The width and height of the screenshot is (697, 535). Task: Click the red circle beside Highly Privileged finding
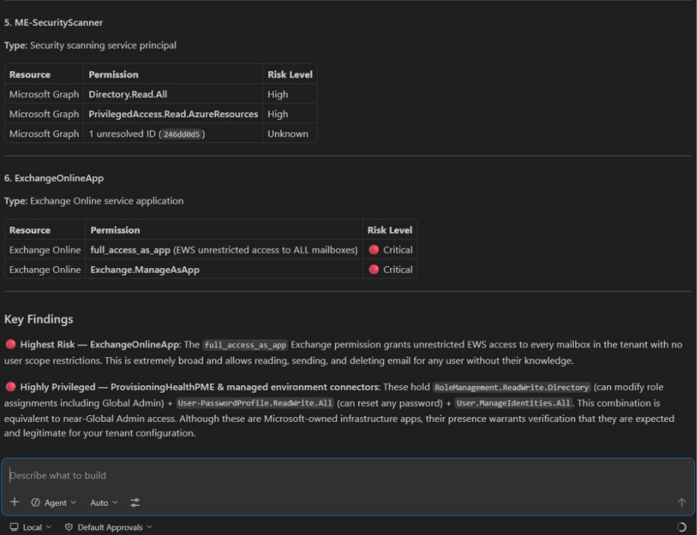(10, 387)
